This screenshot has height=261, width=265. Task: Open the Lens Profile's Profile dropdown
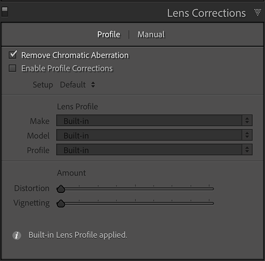154,149
